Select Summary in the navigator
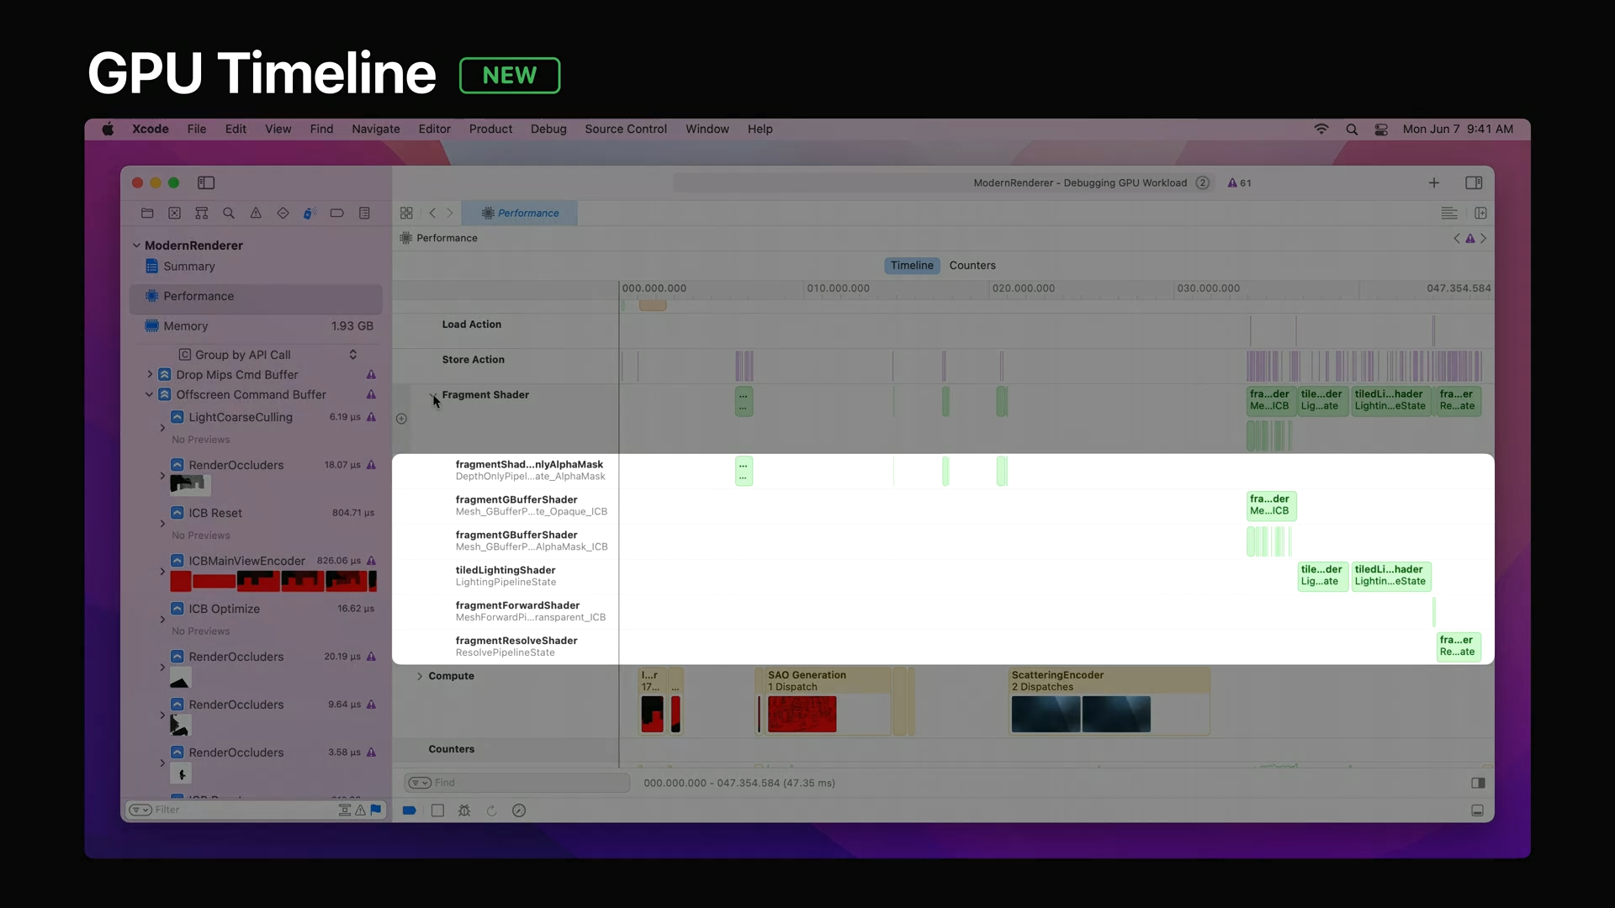1615x908 pixels. 189,267
